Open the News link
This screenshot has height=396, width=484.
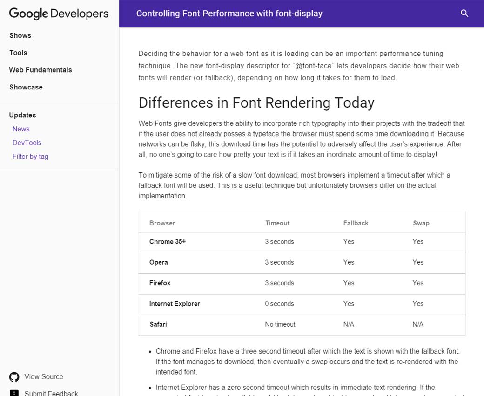[21, 129]
